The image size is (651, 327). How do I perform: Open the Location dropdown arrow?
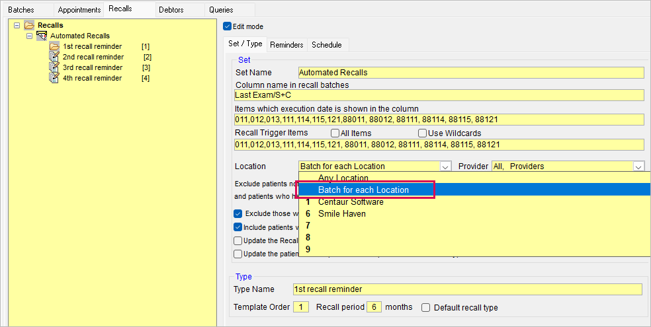click(445, 166)
